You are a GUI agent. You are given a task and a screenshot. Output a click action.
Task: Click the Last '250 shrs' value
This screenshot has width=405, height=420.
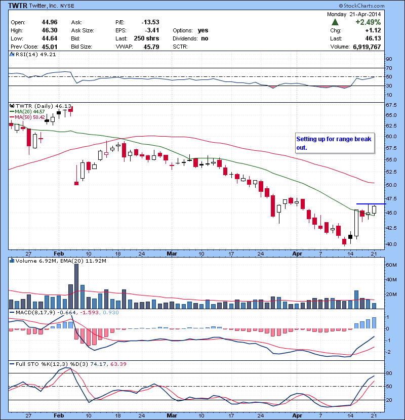(147, 38)
